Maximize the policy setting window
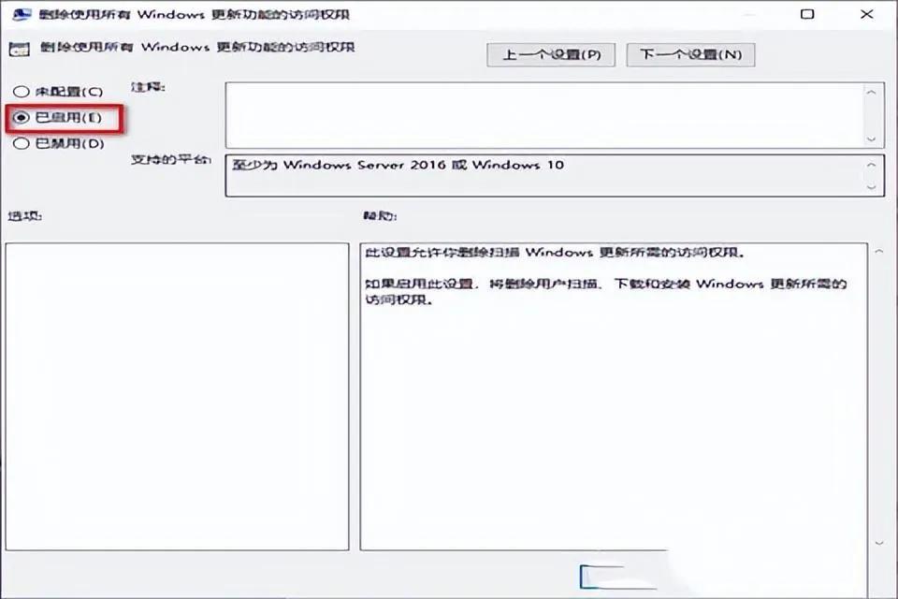This screenshot has width=898, height=599. coord(807,14)
